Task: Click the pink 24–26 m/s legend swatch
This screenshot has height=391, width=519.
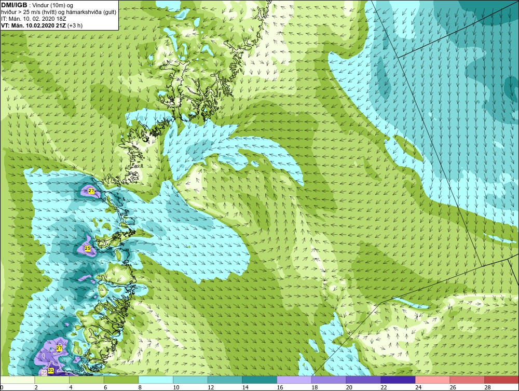Action: pyautogui.click(x=432, y=380)
